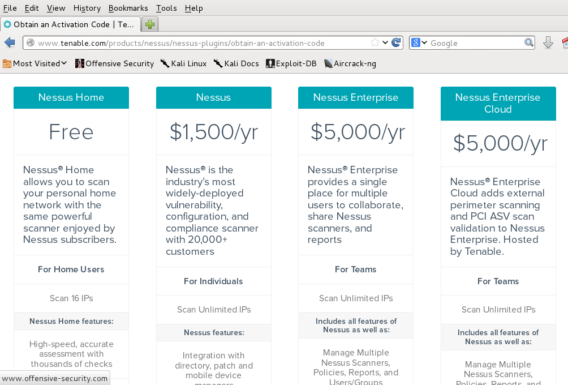Click the Kali Docs bookmark icon
The width and height of the screenshot is (568, 385).
(x=218, y=63)
